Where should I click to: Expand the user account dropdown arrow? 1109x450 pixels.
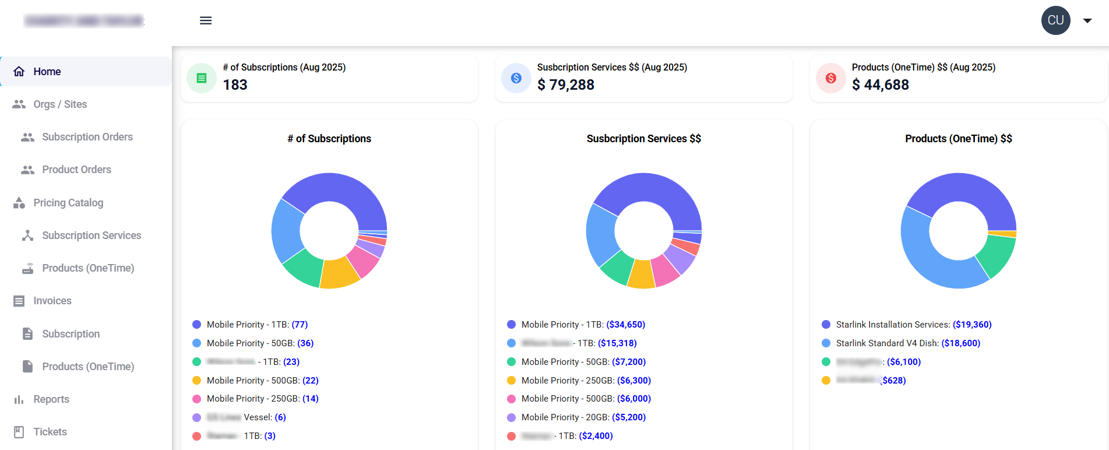click(1087, 20)
